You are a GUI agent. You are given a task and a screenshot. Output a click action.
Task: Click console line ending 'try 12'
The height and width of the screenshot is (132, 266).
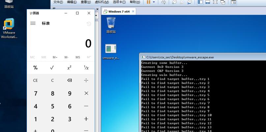tap(176, 123)
